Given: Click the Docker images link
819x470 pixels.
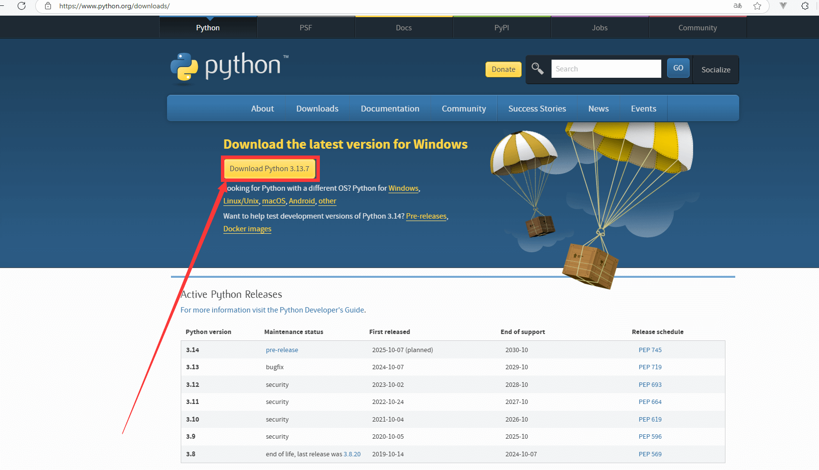Looking at the screenshot, I should pos(247,228).
